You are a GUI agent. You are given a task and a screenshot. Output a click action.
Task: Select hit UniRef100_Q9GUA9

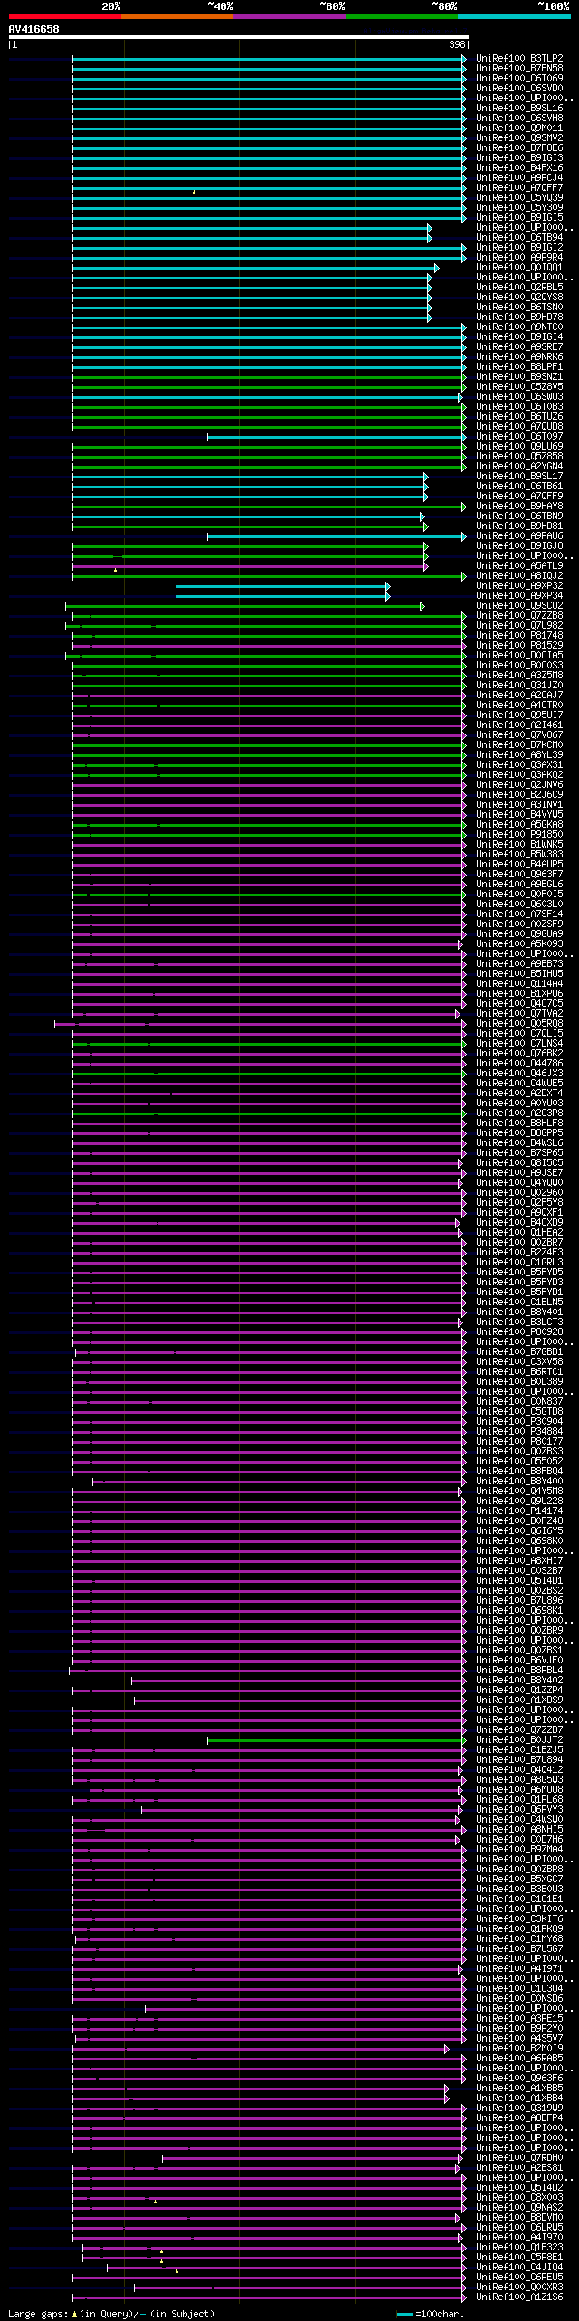(x=519, y=934)
